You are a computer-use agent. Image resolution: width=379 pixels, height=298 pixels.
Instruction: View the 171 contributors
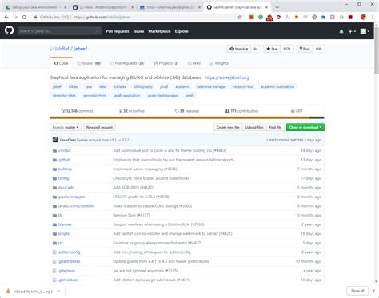pos(241,111)
